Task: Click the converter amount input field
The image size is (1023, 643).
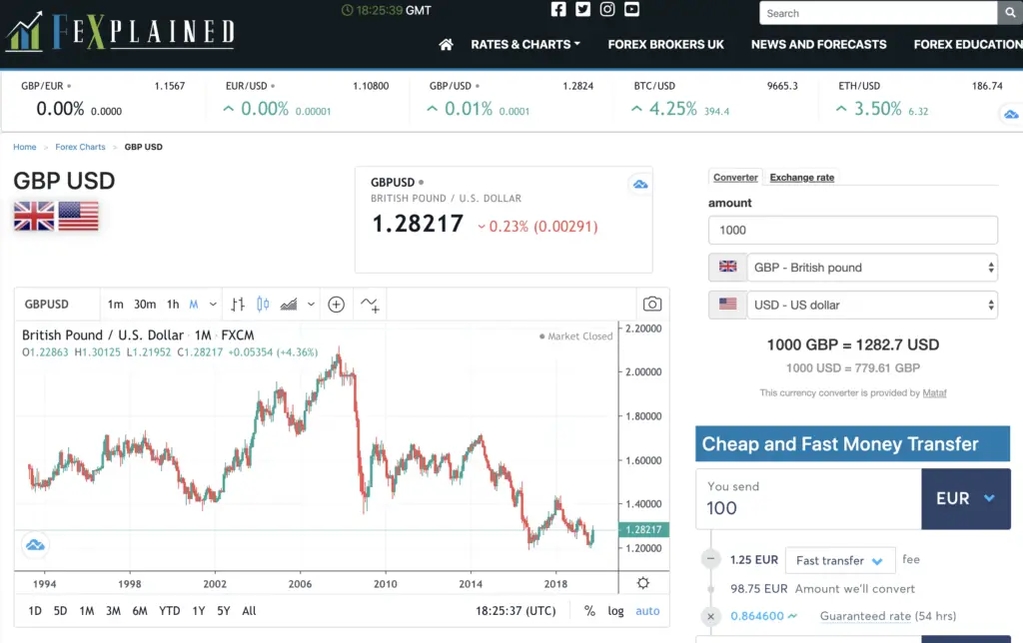Action: pos(853,231)
